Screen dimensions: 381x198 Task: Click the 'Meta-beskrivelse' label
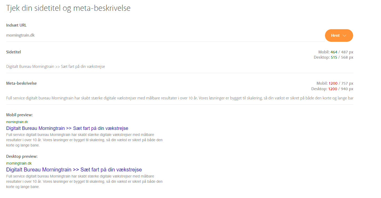[x=21, y=83]
